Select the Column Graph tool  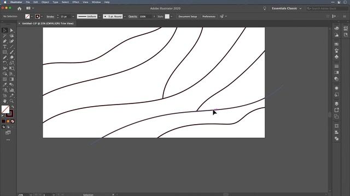(11, 90)
